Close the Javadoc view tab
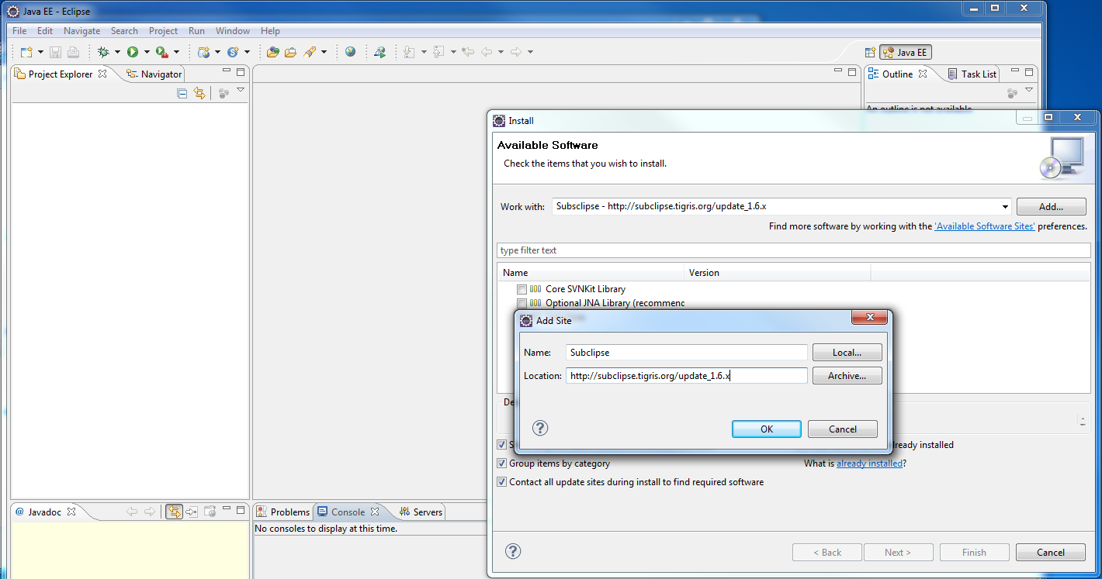 click(71, 512)
